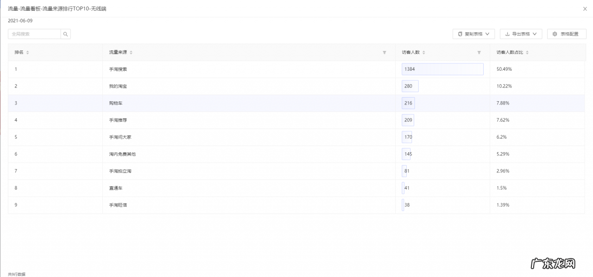This screenshot has height=277, width=593.
Task: Click 直通车 in the source list
Action: click(115, 188)
